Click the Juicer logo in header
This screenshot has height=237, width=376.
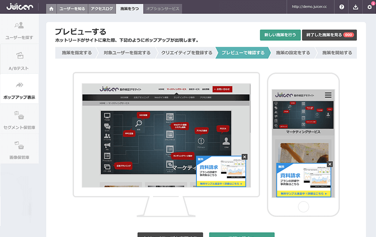click(x=19, y=7)
